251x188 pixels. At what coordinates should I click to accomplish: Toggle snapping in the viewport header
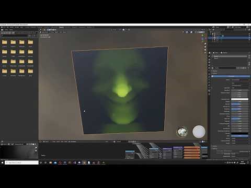pyautogui.click(x=124, y=30)
